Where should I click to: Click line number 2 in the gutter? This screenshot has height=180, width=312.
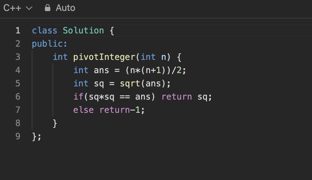click(18, 44)
